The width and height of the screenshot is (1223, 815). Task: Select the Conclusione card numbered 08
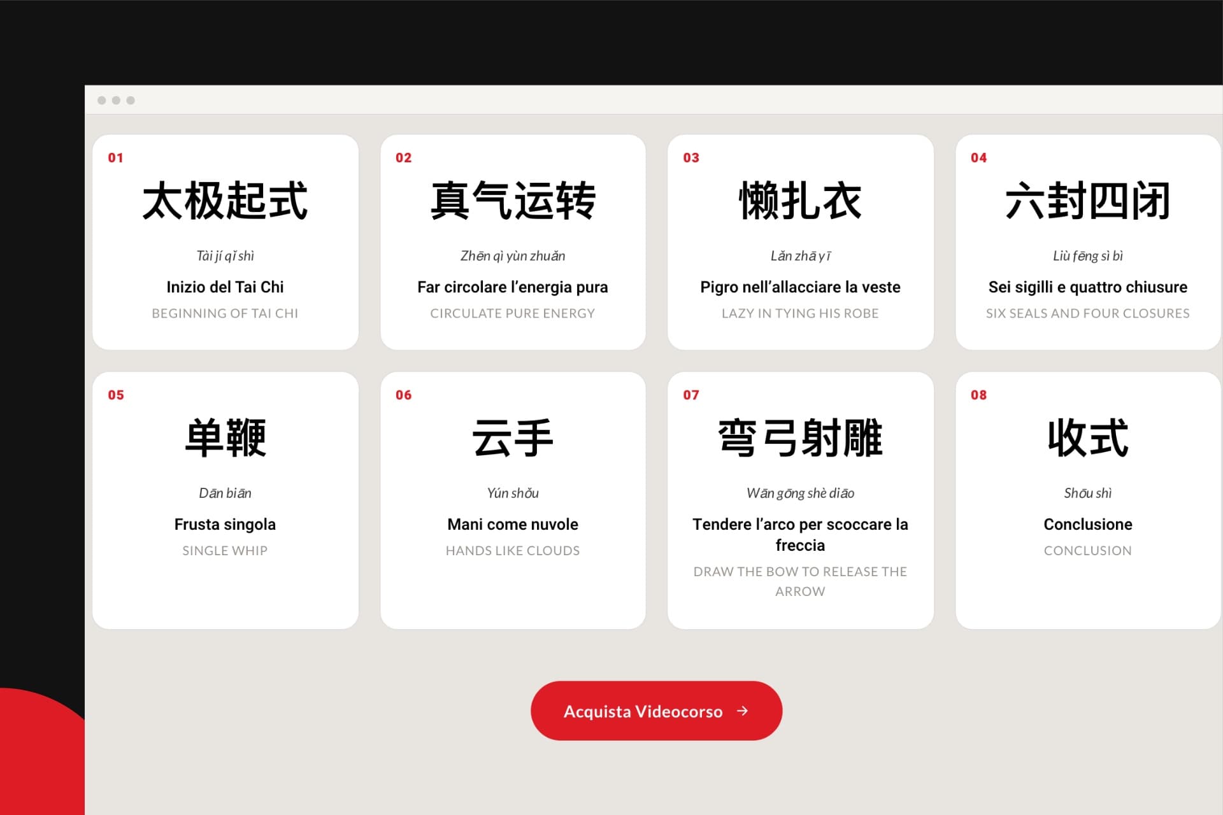pos(1088,500)
